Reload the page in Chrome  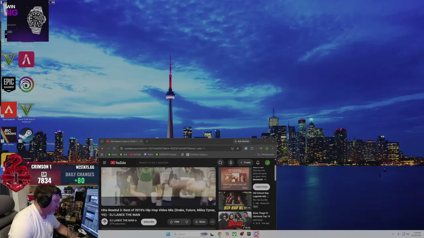pyautogui.click(x=114, y=148)
